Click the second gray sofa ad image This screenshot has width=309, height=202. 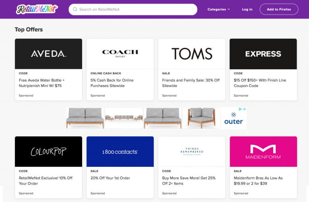click(x=163, y=118)
